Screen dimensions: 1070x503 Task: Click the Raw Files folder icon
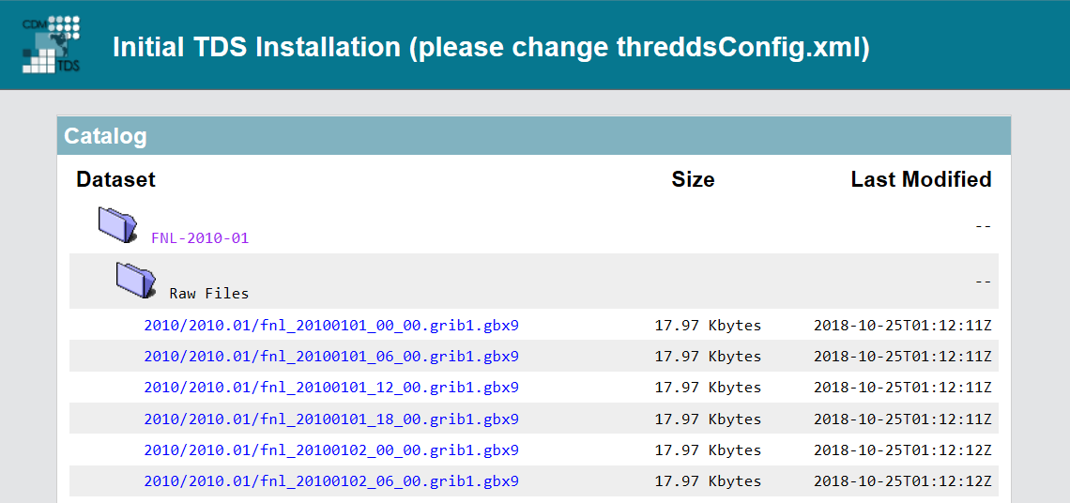136,280
